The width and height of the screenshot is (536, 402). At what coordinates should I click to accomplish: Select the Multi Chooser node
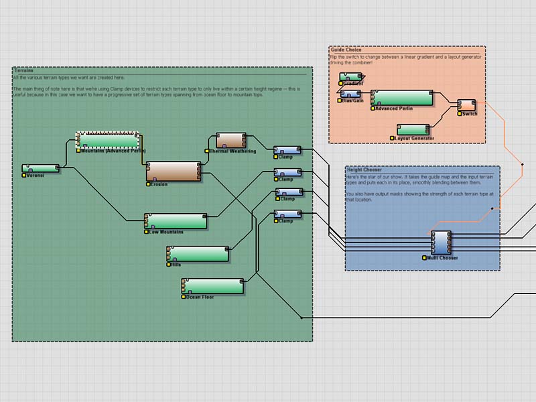click(441, 242)
